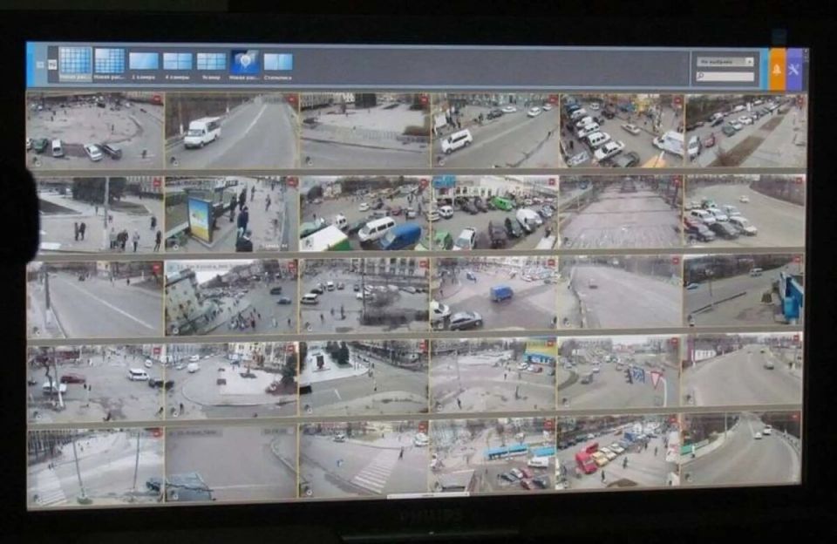Click the dropdown arrow above the search field

tap(749, 62)
